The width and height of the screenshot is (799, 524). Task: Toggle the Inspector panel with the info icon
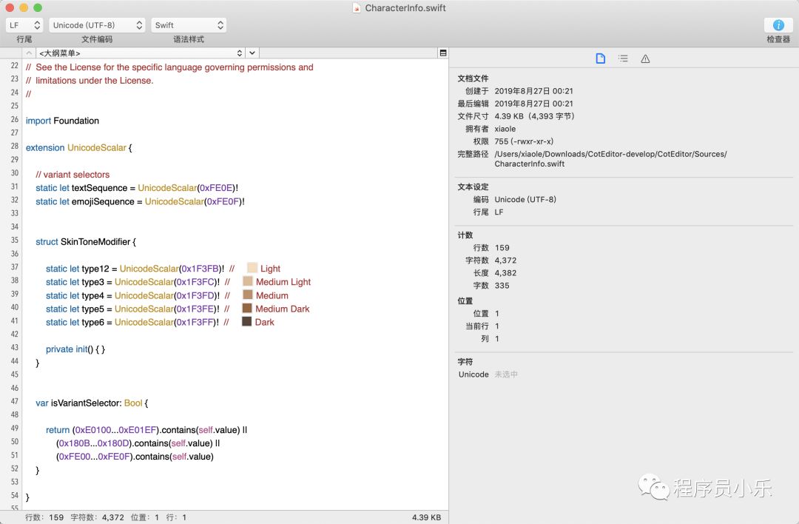(778, 25)
